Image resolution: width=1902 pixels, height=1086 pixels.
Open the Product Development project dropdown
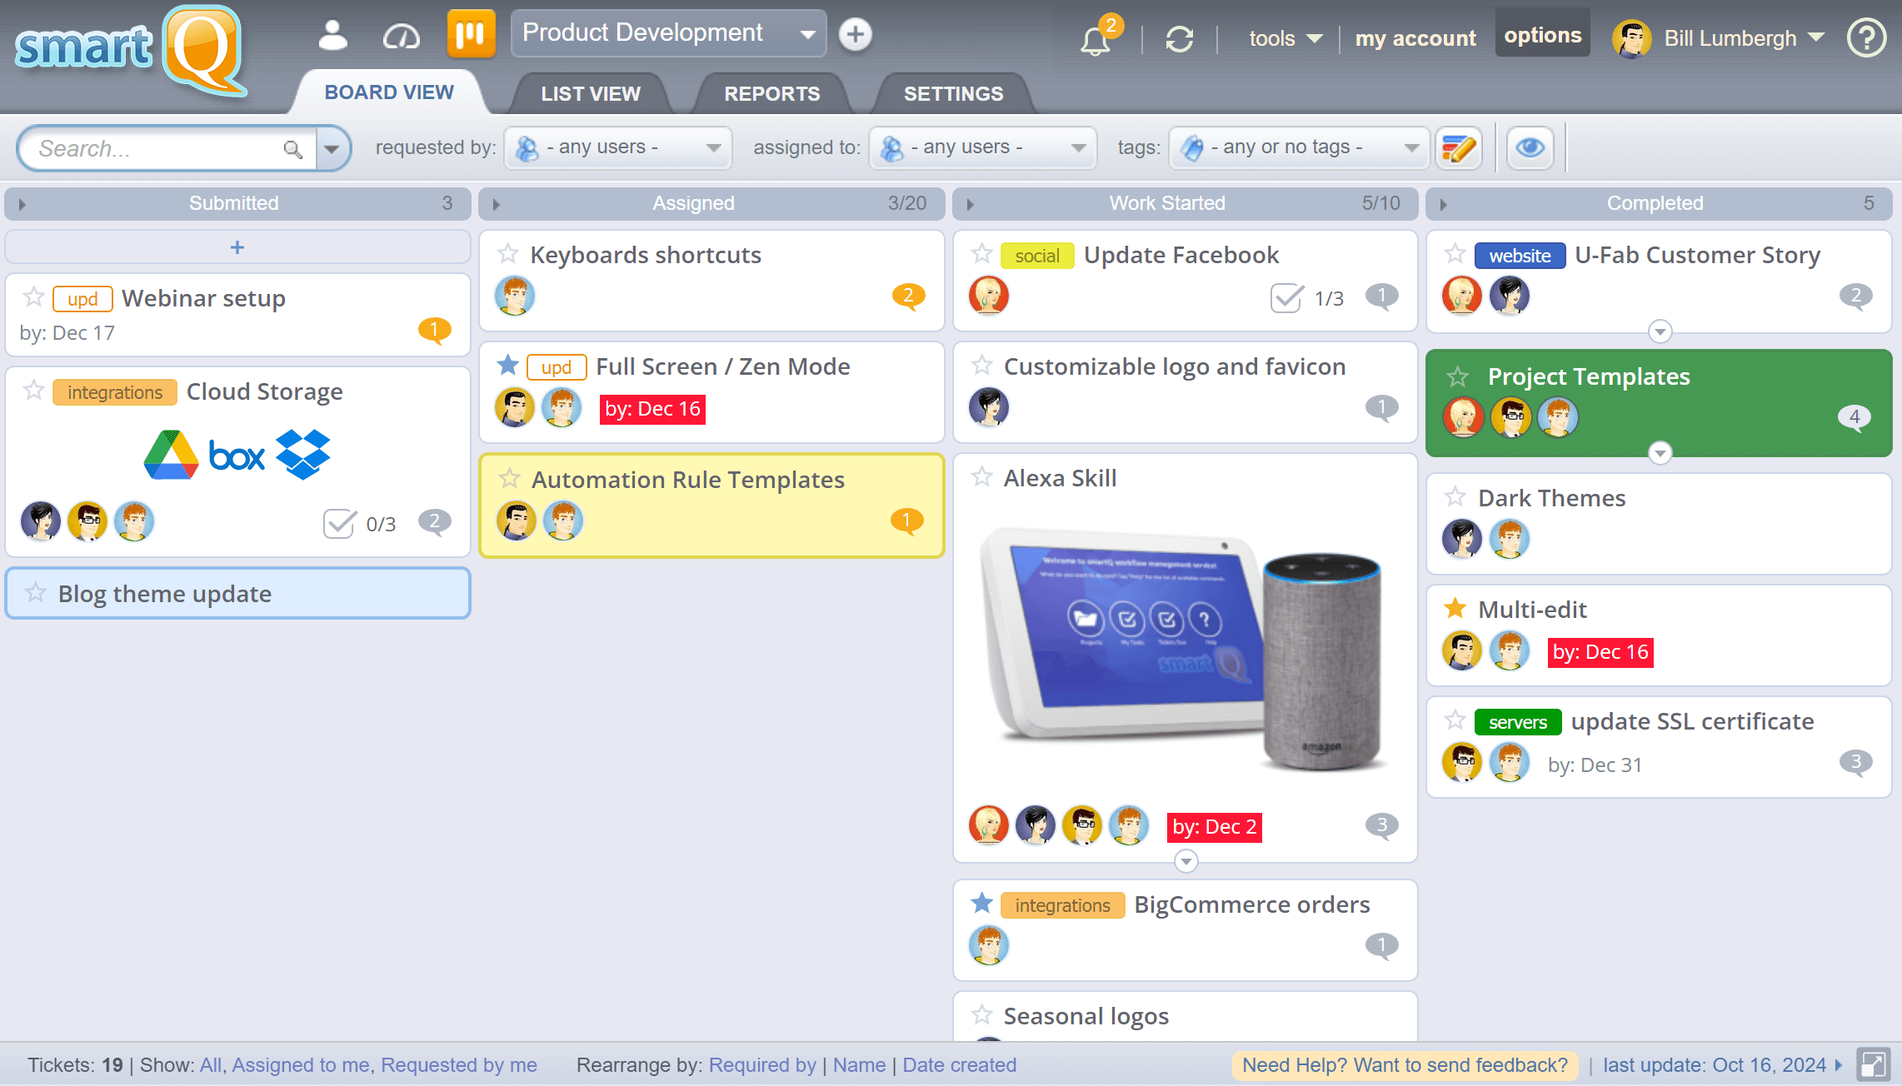(x=669, y=33)
